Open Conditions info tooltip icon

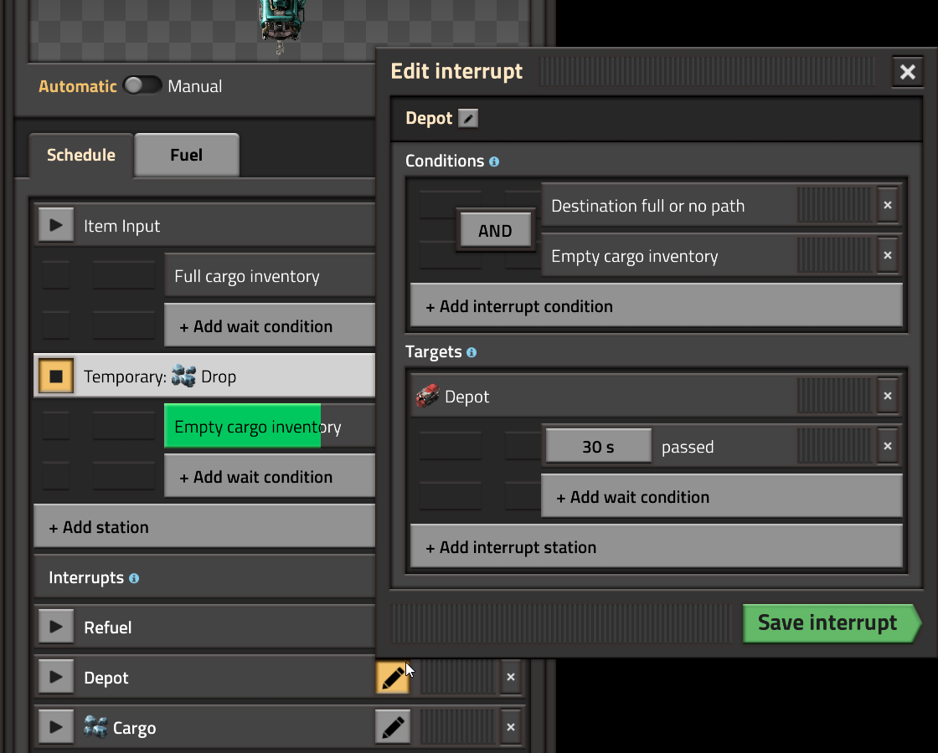[494, 161]
